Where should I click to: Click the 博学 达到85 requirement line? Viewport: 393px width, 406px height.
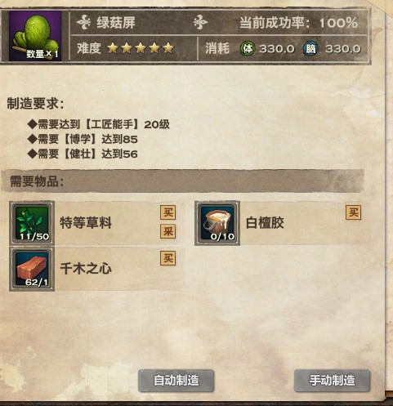83,140
